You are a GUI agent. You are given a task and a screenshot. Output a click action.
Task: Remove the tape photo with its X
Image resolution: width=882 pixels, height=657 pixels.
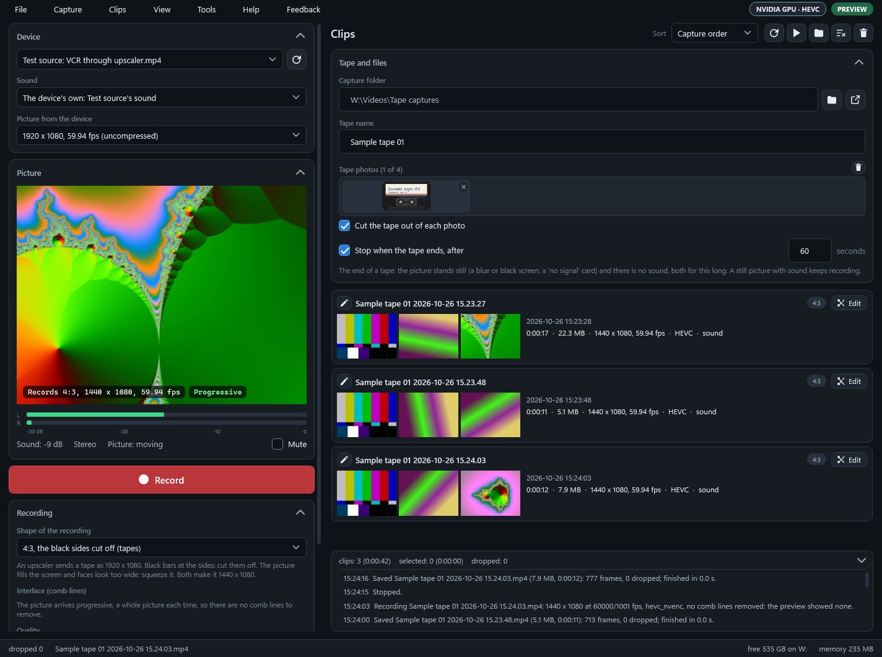[463, 187]
